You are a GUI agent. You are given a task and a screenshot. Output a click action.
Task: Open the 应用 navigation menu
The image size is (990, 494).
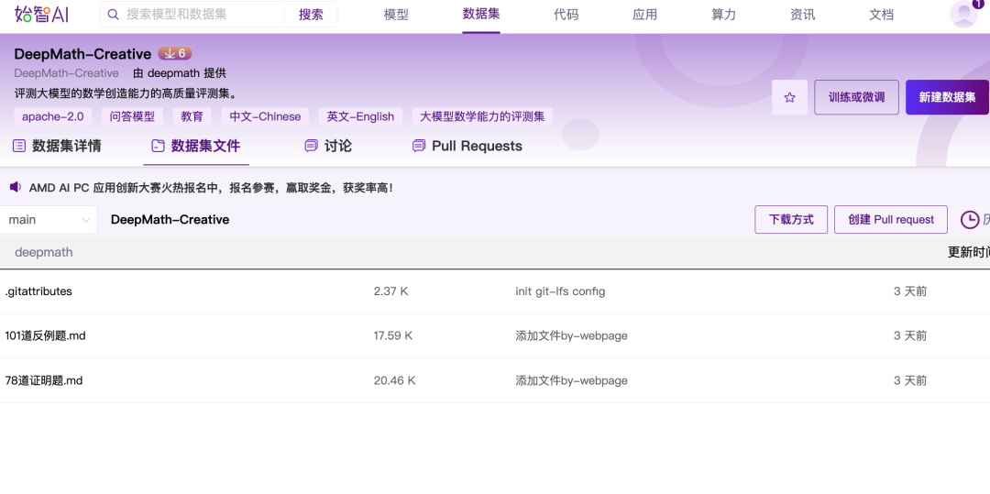pyautogui.click(x=644, y=15)
